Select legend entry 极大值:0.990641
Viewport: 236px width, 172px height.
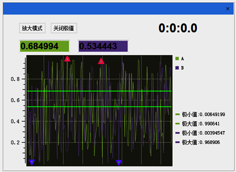point(198,124)
